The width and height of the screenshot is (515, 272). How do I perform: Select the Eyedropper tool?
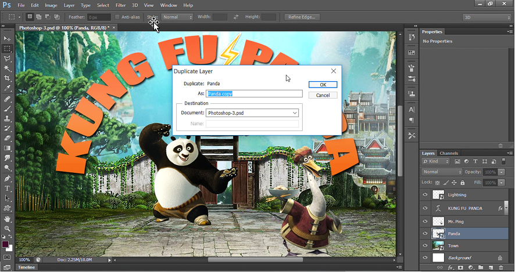click(7, 88)
